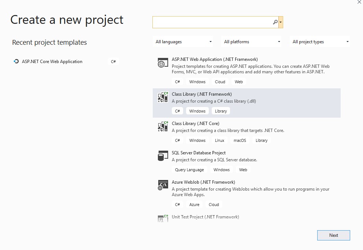Focus the template search input field

(212, 22)
